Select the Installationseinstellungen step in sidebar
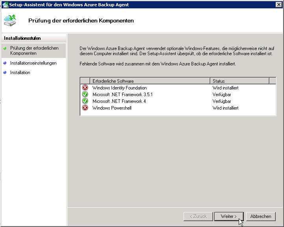284x227 pixels. coord(33,63)
